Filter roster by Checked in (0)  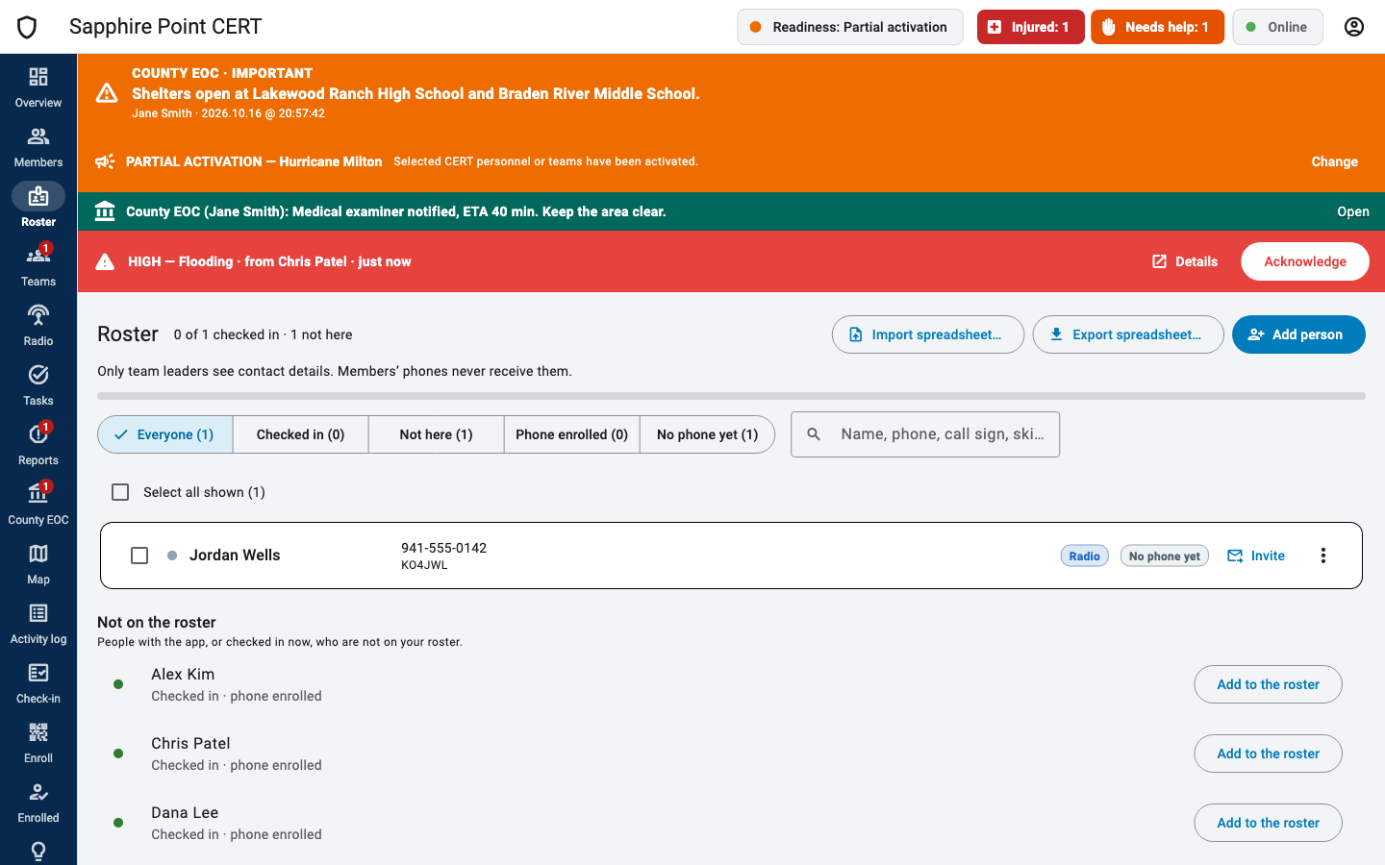click(x=301, y=434)
